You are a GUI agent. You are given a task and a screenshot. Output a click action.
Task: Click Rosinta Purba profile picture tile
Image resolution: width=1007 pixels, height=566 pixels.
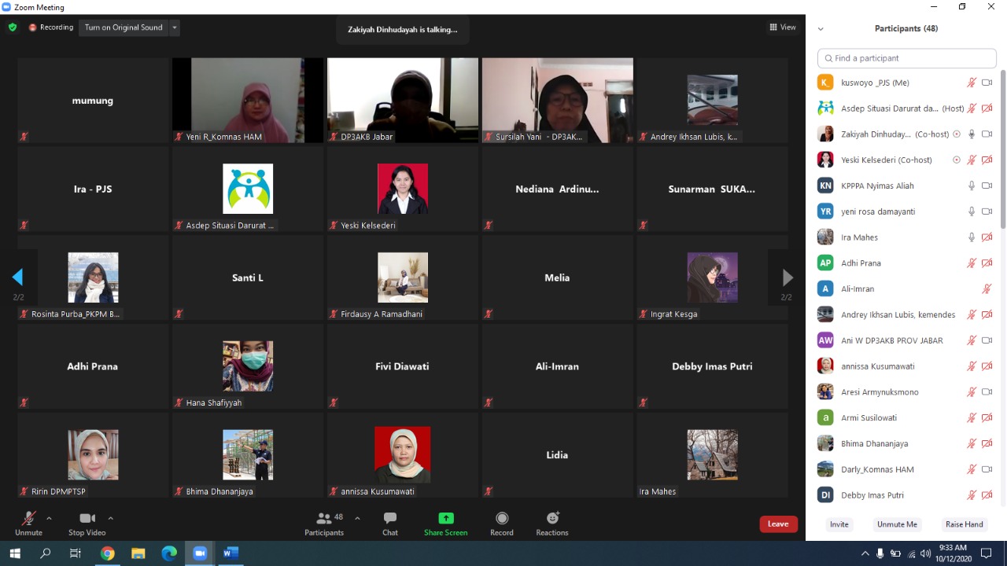[93, 277]
